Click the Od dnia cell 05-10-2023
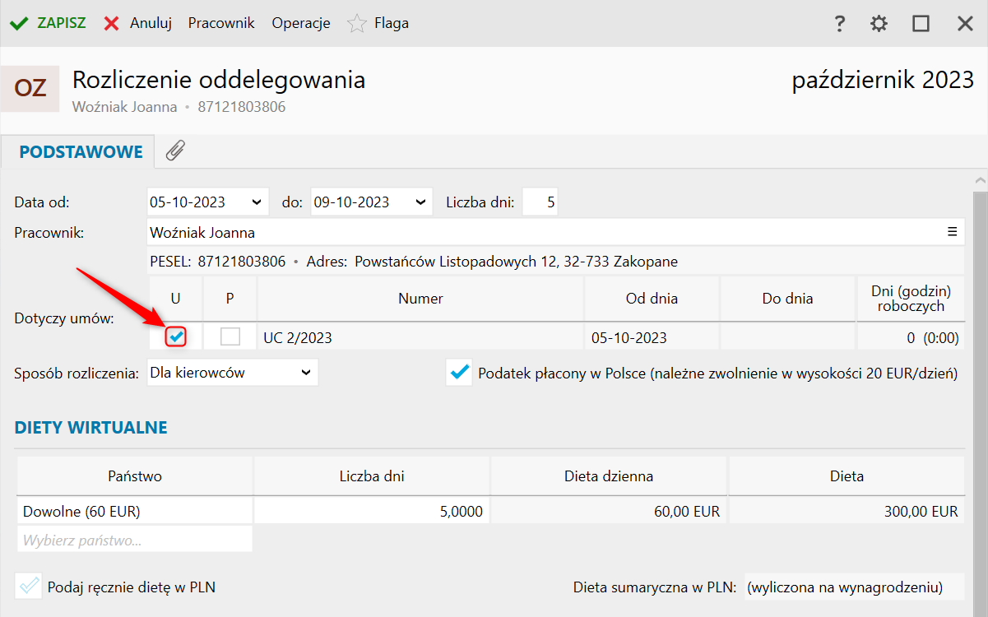 652,337
